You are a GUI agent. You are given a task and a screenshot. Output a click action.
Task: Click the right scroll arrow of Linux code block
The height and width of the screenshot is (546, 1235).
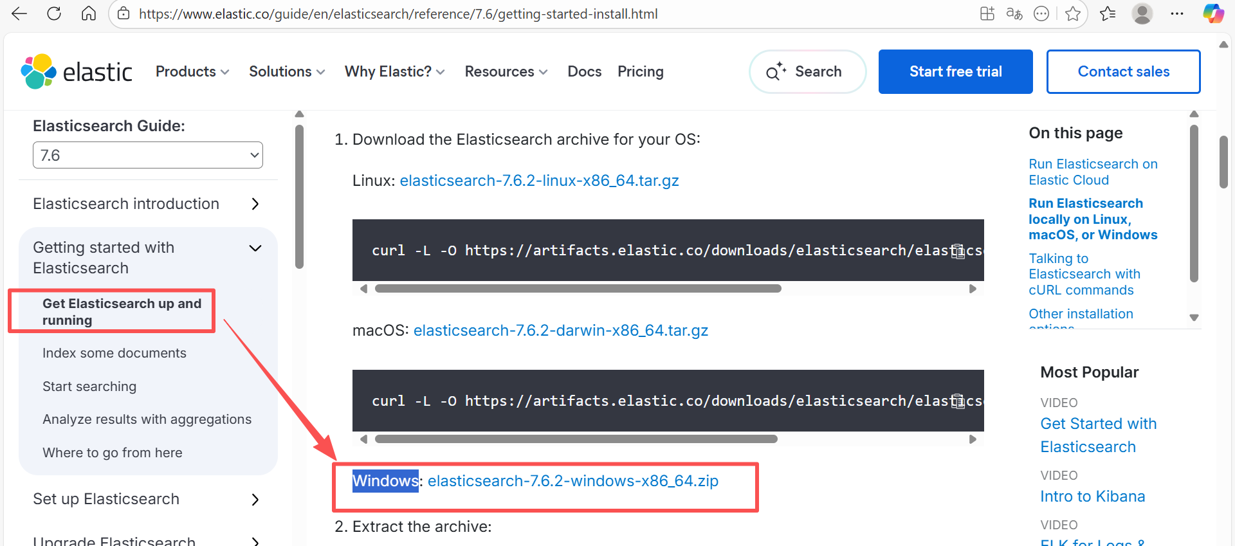click(973, 289)
